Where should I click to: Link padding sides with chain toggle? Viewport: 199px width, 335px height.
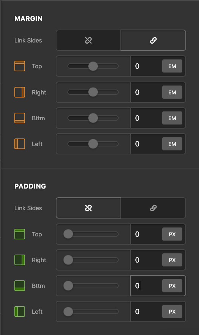[153, 208]
